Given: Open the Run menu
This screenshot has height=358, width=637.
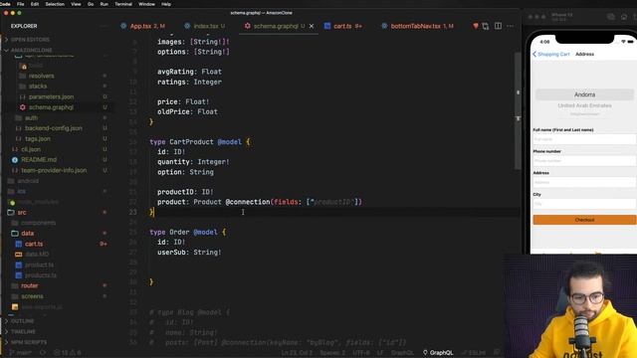Looking at the screenshot, I should [105, 4].
